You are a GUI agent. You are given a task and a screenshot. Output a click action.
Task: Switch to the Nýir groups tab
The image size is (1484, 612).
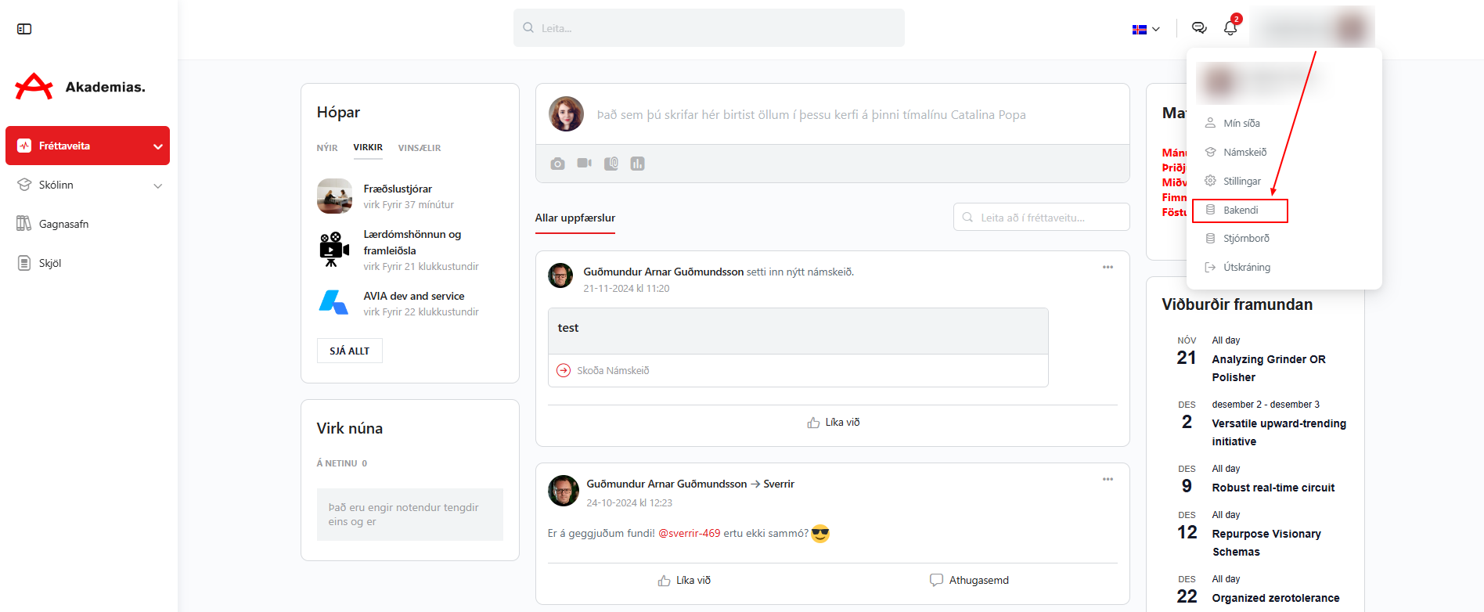coord(327,148)
